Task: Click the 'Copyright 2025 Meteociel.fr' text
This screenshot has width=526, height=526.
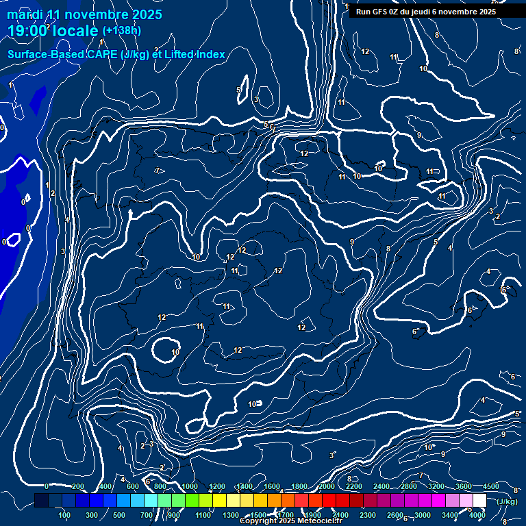Action: tap(291, 521)
